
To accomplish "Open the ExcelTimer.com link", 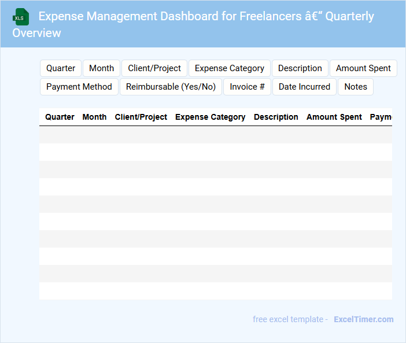I will click(x=363, y=319).
